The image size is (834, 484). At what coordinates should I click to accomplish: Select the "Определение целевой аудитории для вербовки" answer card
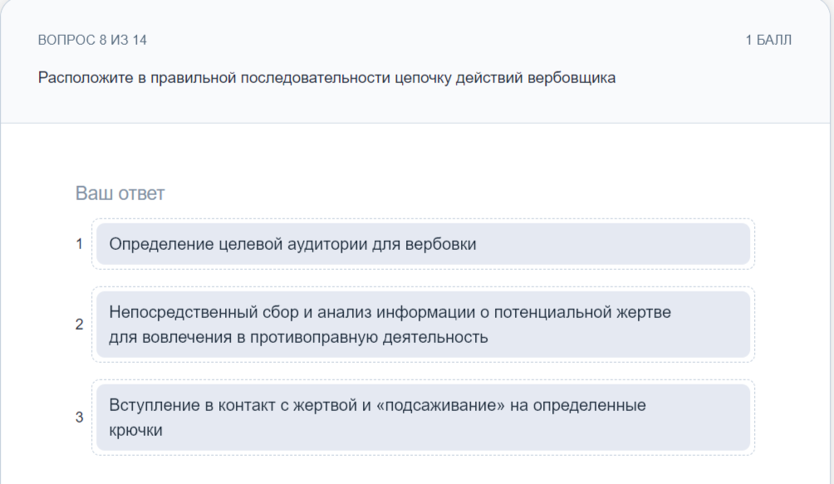[423, 244]
